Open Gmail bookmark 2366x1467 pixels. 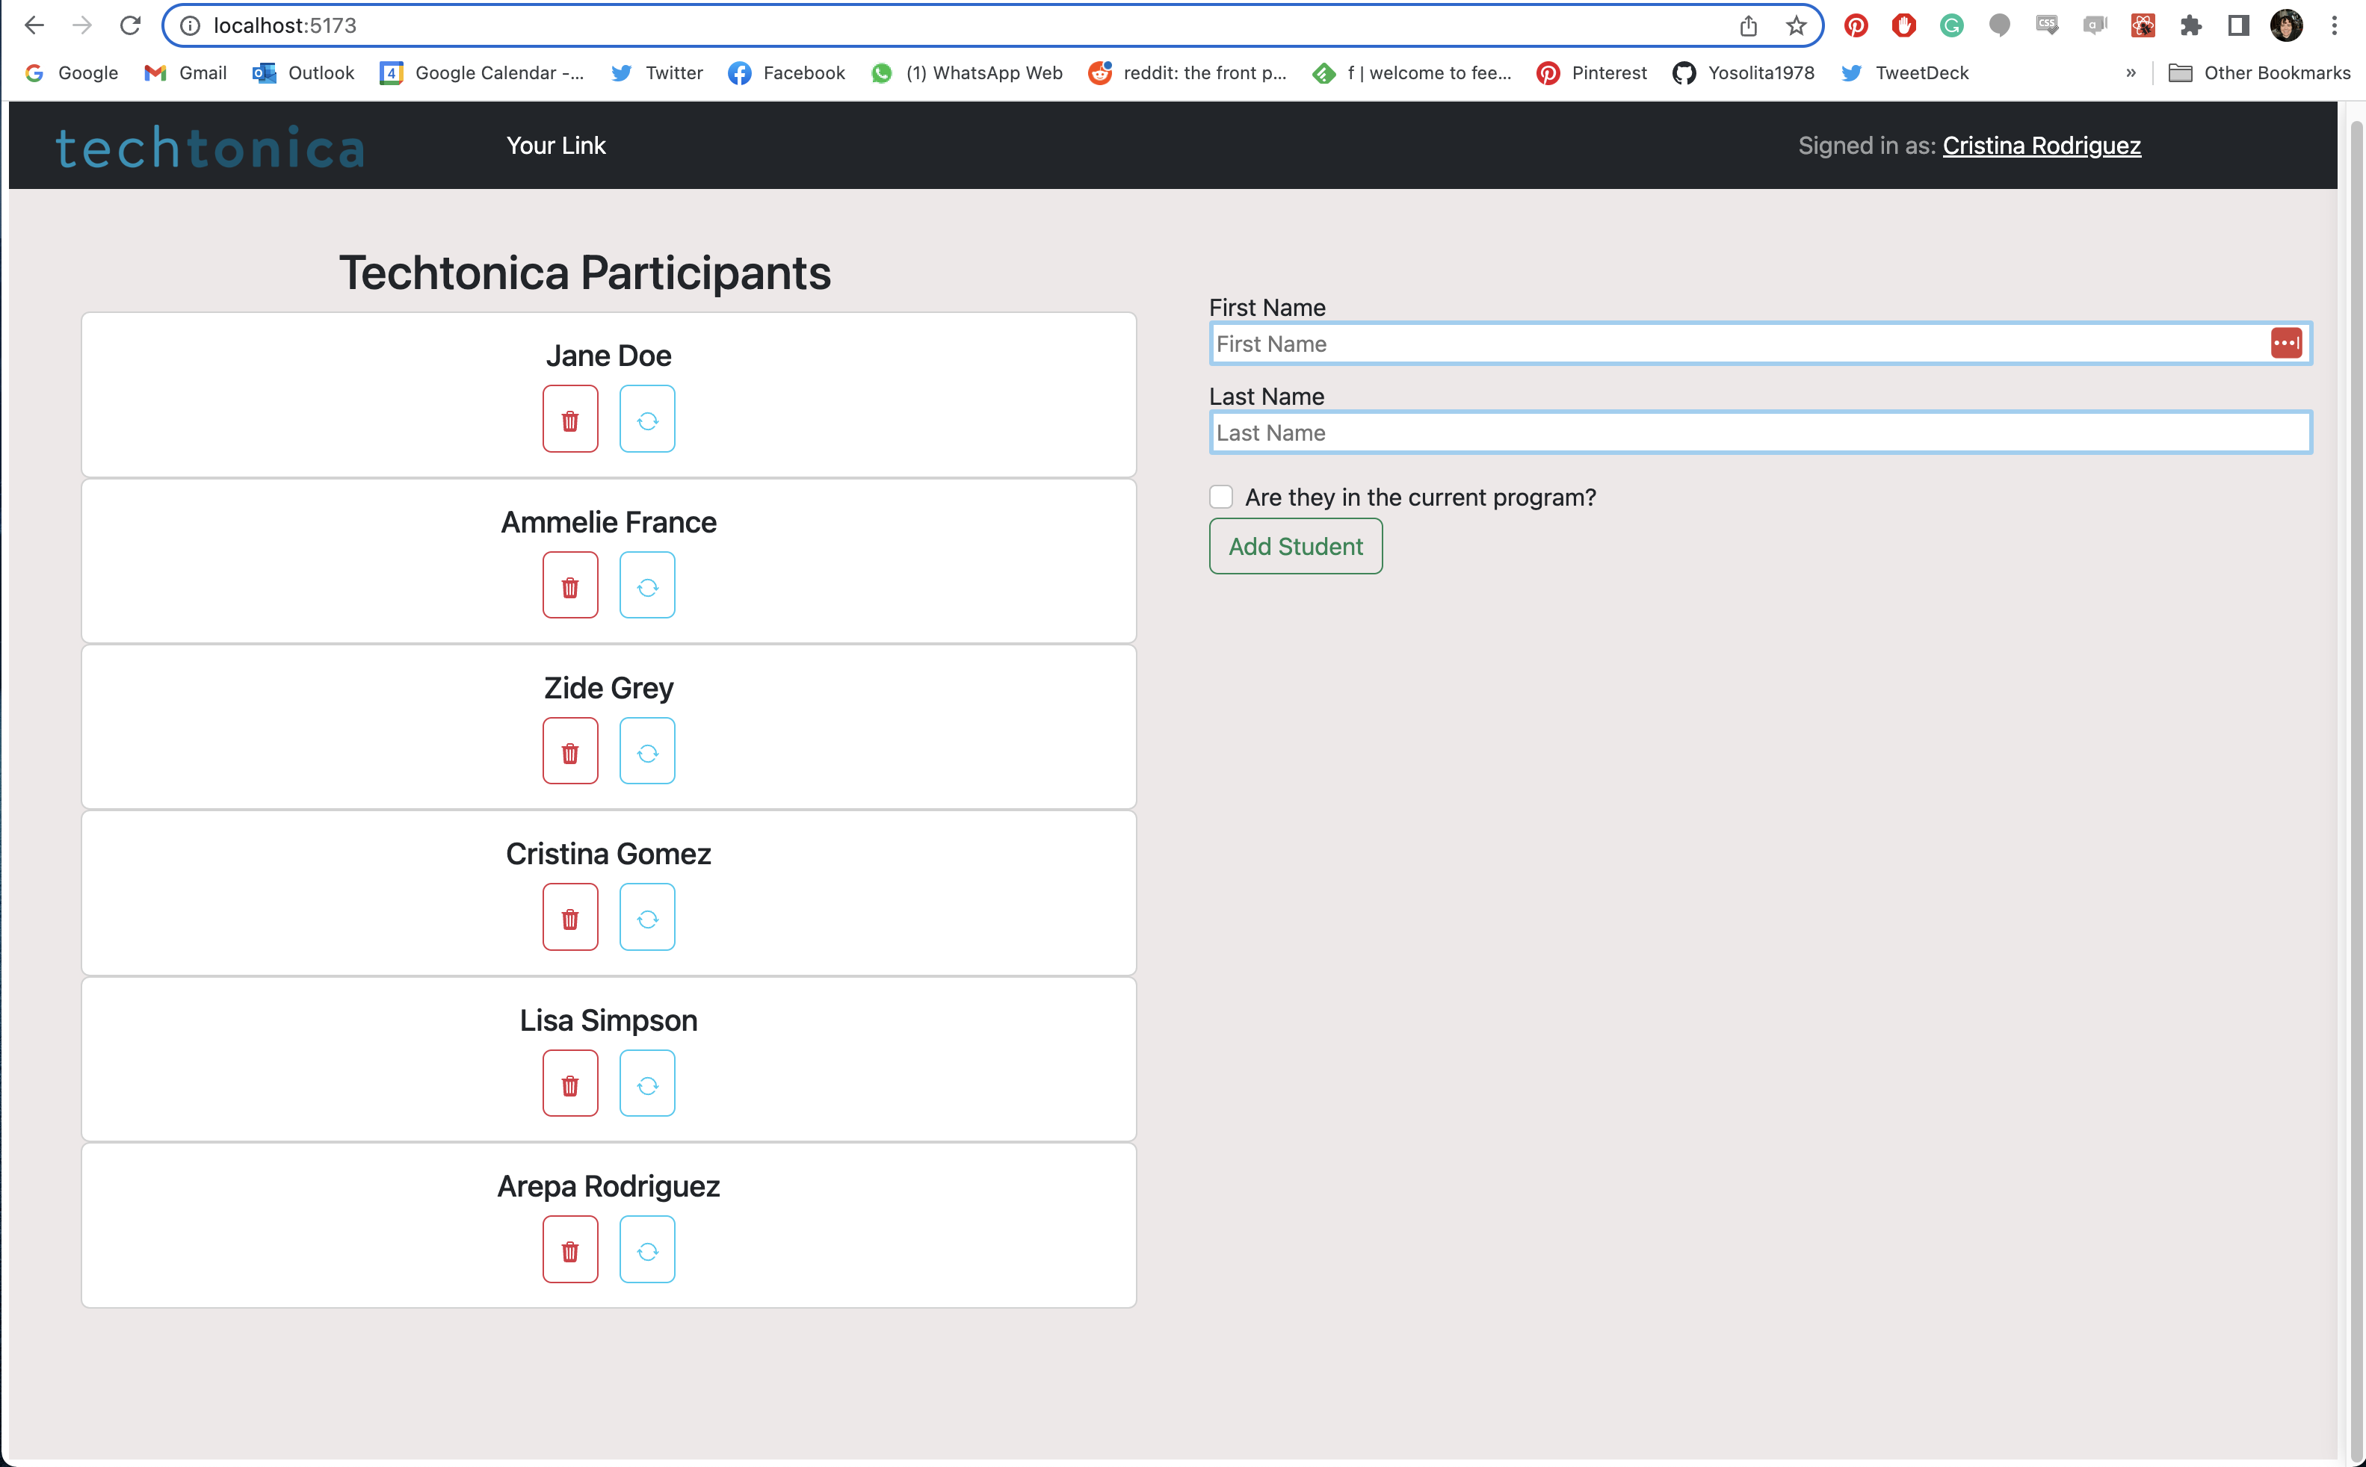[x=185, y=72]
